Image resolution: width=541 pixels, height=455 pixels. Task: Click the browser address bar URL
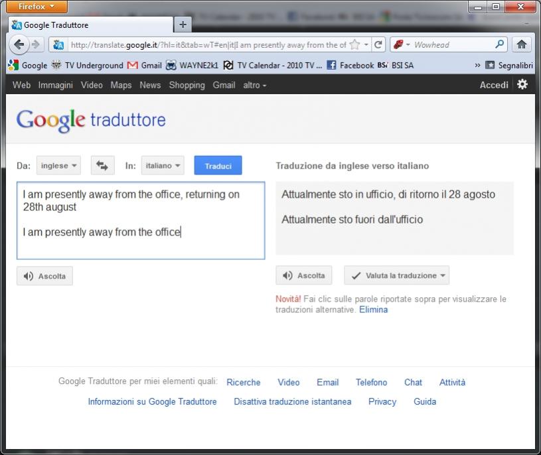coord(208,45)
